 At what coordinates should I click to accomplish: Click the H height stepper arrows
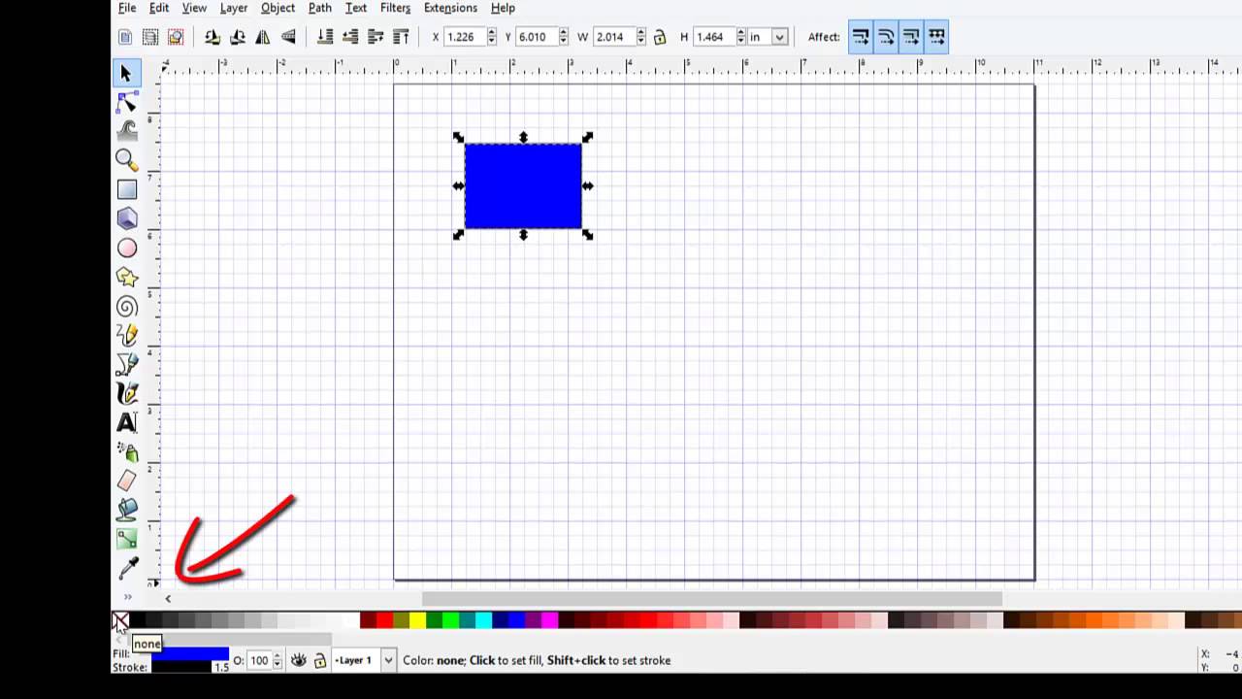(x=741, y=37)
